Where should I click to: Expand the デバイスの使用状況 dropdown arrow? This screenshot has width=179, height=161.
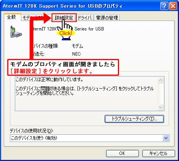166,138
